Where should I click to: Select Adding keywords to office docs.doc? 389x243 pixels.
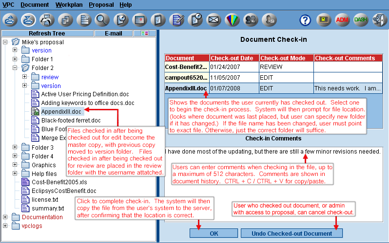click(88, 103)
